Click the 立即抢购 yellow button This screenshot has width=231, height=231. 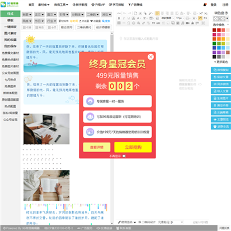(x=133, y=147)
